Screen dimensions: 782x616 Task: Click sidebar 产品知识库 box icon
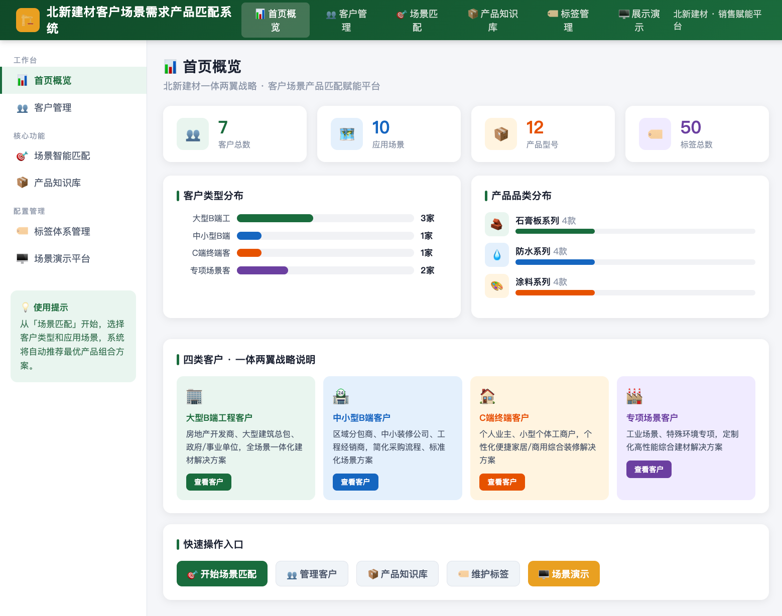(x=22, y=183)
